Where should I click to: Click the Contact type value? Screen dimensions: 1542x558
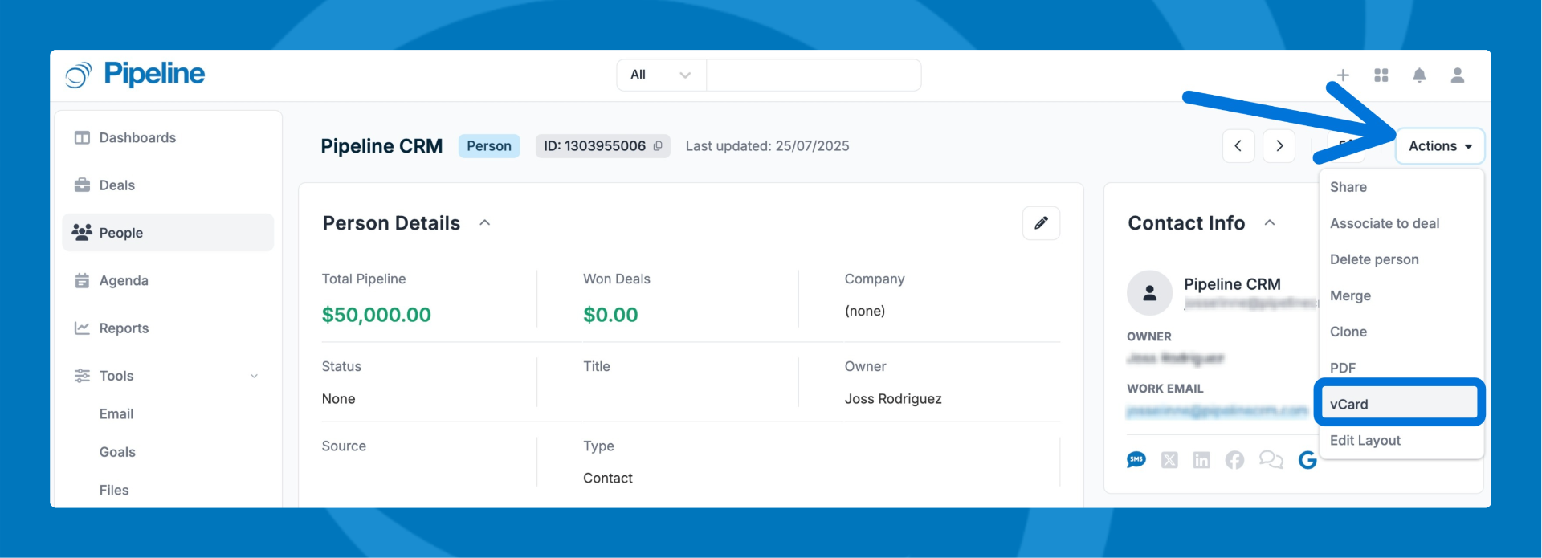click(x=608, y=479)
